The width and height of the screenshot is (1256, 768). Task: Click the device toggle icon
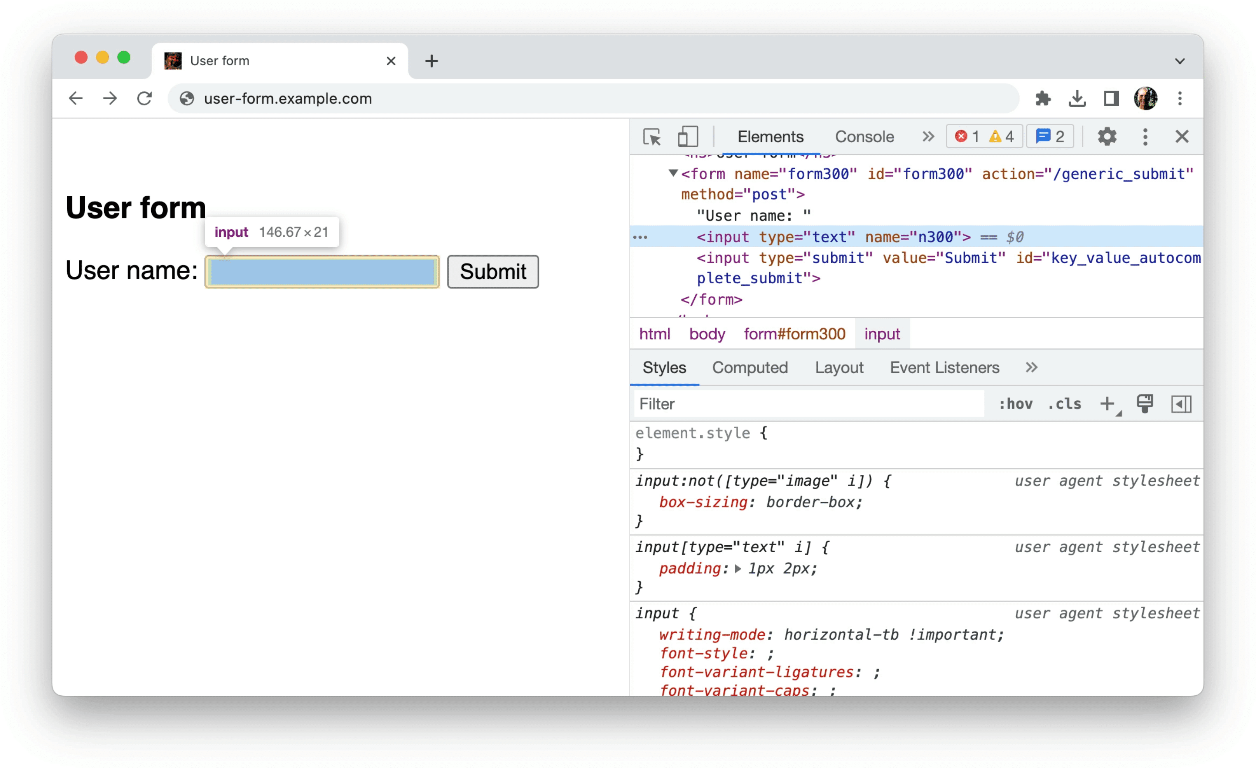687,137
